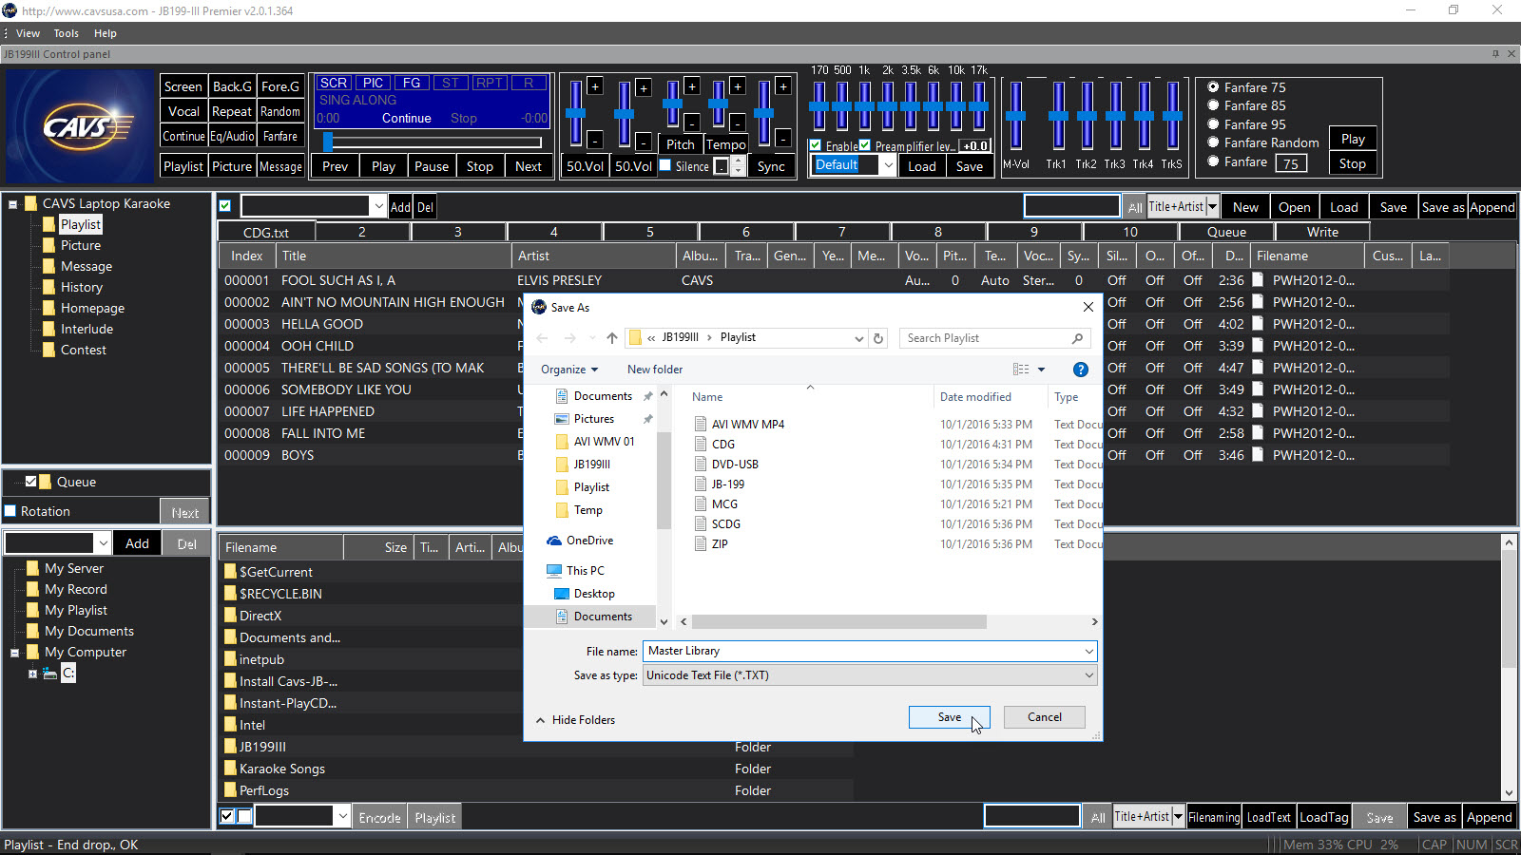Image resolution: width=1521 pixels, height=855 pixels.
Task: Select the Fanfare 95 radio button
Action: pos(1213,124)
